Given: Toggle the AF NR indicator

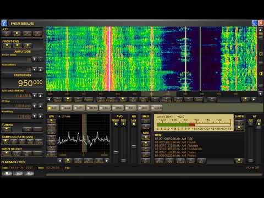Looking at the screenshot, I should [250, 124].
